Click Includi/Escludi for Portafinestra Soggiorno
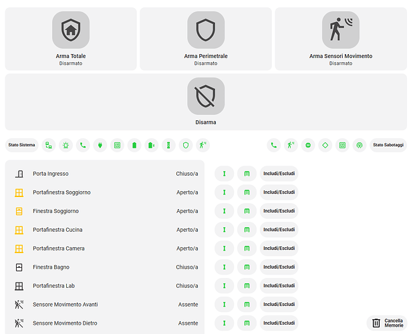 coord(279,192)
